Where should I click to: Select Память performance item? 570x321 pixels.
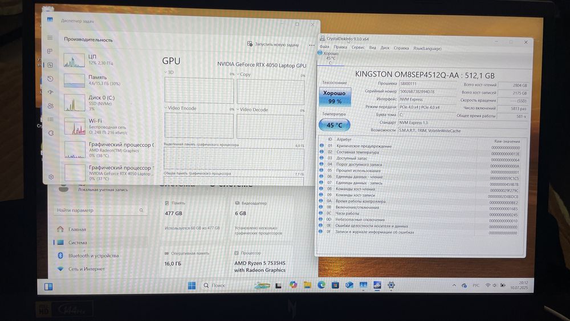pyautogui.click(x=109, y=80)
